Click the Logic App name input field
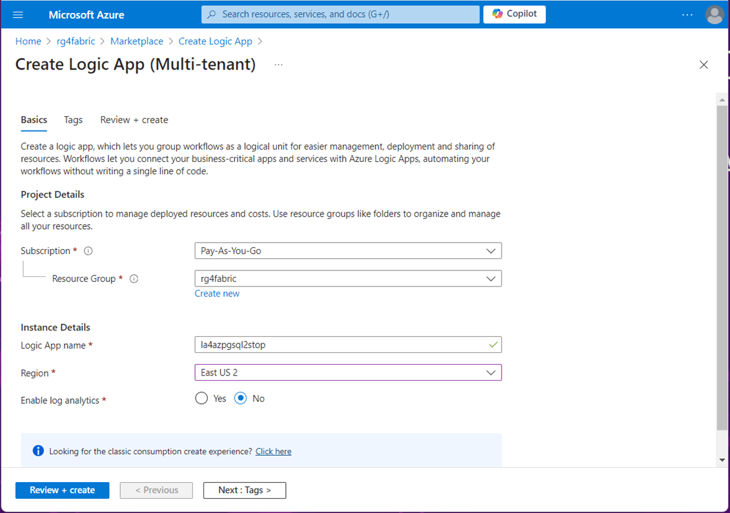Viewport: 730px width, 513px height. point(342,345)
